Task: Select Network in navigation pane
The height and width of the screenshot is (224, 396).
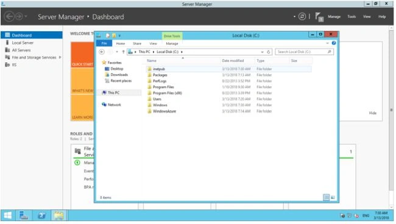Action: (114, 105)
